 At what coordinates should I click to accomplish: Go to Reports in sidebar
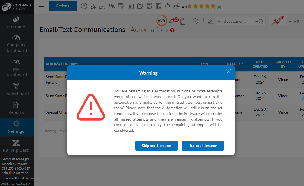click(16, 108)
